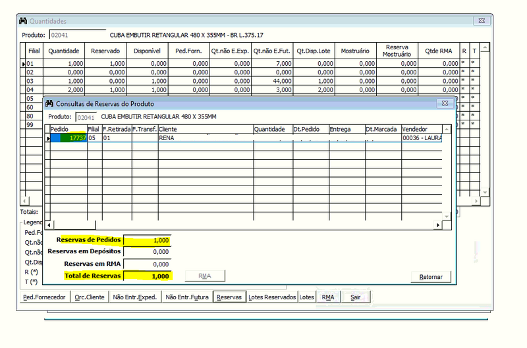Click the disabled RMA button beside Total de Reservas

pyautogui.click(x=205, y=276)
